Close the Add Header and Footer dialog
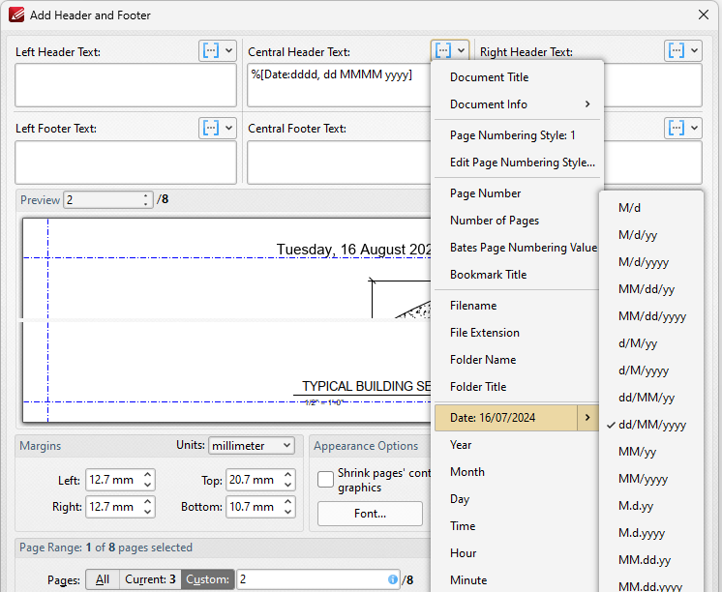This screenshot has height=592, width=722. point(703,15)
